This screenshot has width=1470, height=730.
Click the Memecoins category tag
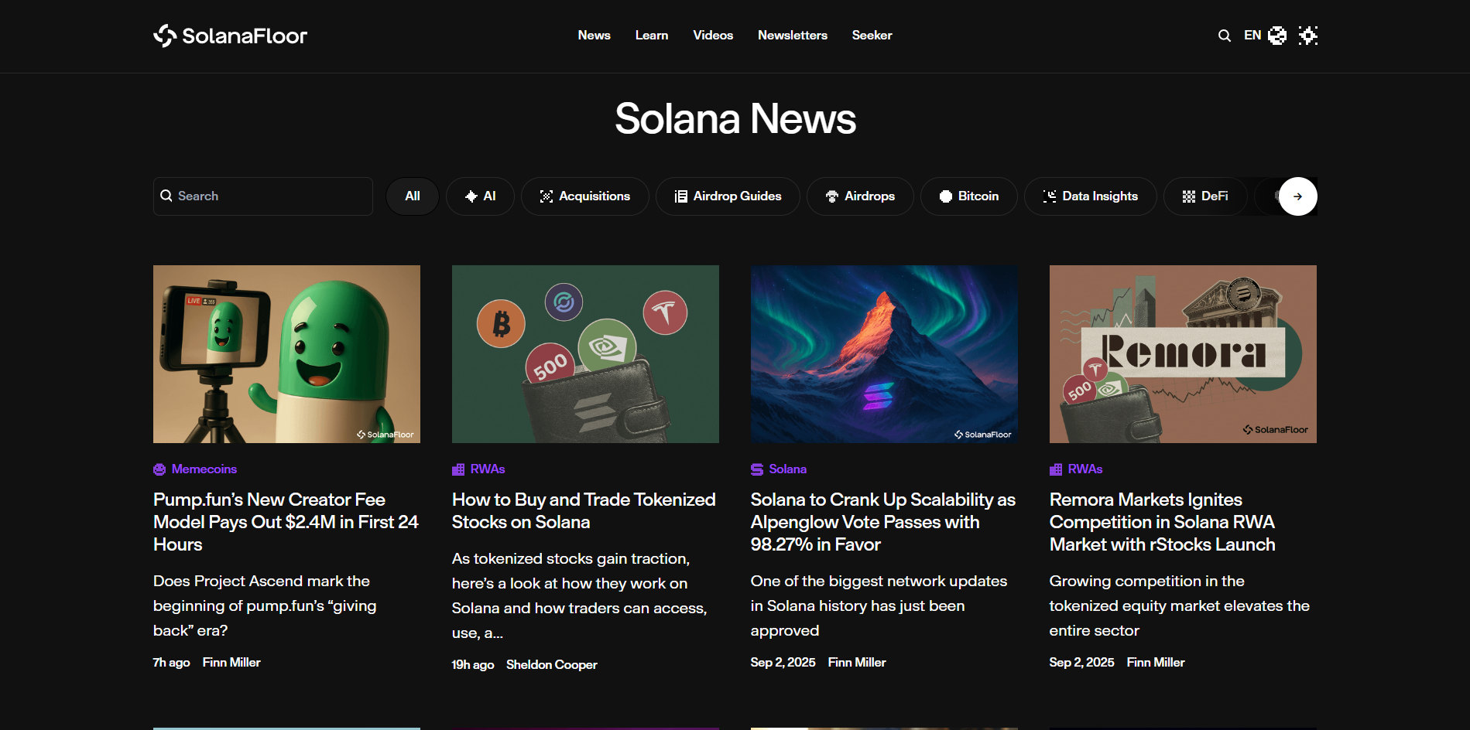click(204, 469)
